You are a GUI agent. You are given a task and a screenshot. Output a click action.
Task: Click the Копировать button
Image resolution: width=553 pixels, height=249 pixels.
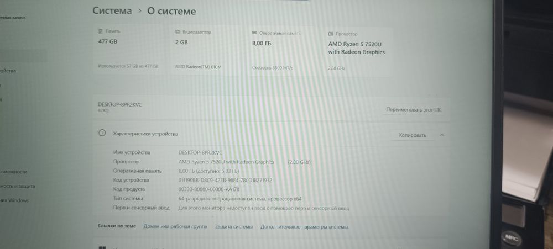point(413,135)
